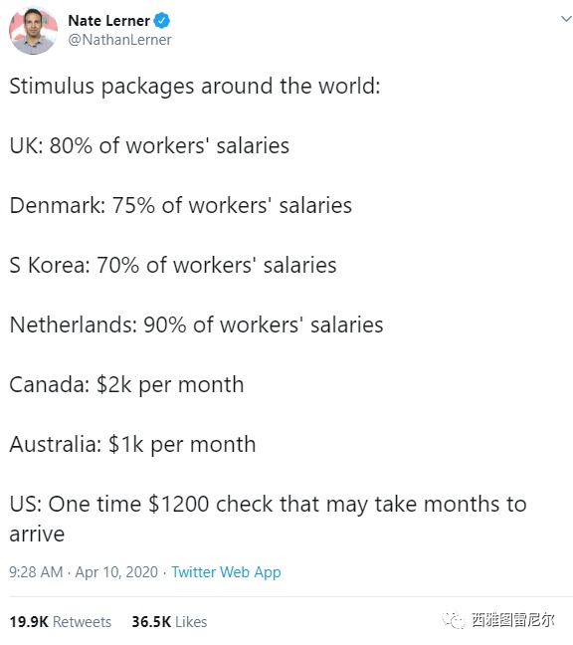Open the tweet options chevron menu
This screenshot has width=573, height=645.
pos(566,19)
